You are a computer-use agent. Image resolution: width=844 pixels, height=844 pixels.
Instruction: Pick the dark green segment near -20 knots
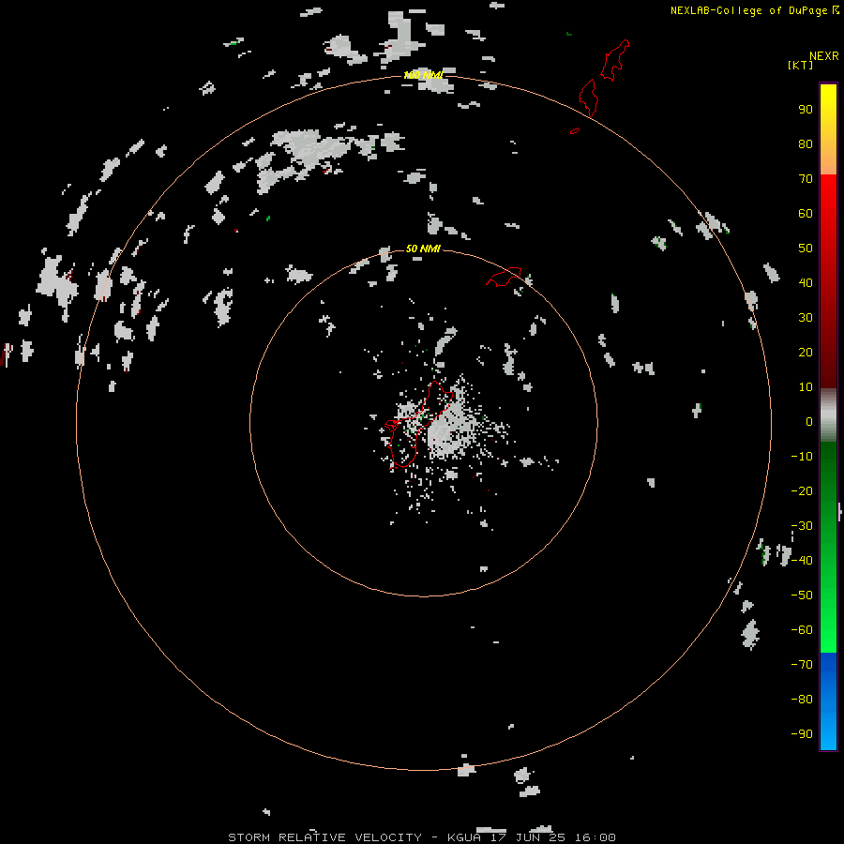coord(828,485)
